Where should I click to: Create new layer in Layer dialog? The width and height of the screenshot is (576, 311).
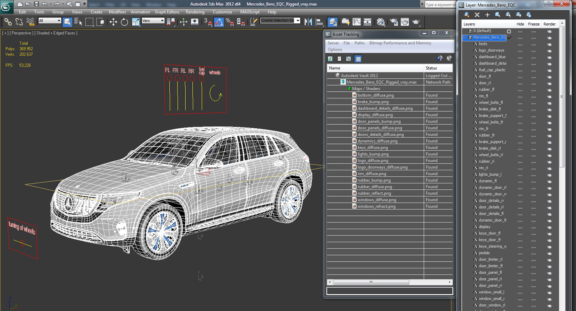(467, 15)
